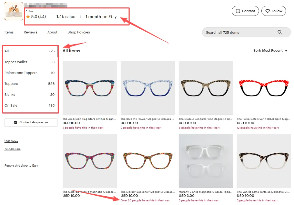Click the search magnifier icon
This screenshot has width=294, height=205.
pyautogui.click(x=280, y=32)
